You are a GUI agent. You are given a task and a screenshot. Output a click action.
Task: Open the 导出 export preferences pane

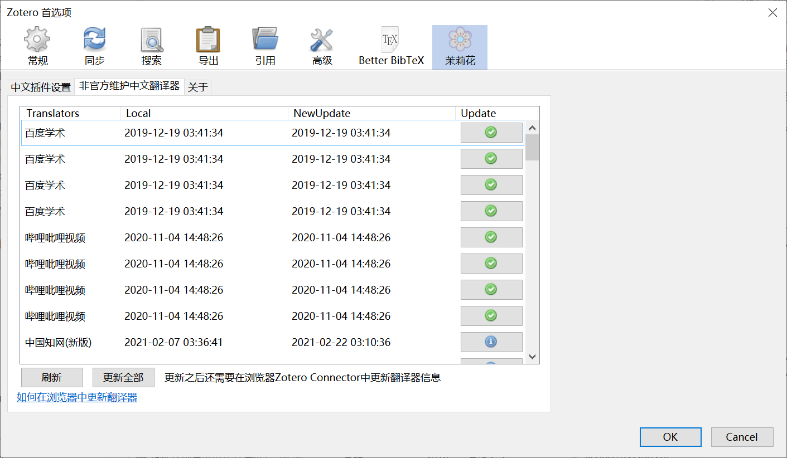click(209, 47)
